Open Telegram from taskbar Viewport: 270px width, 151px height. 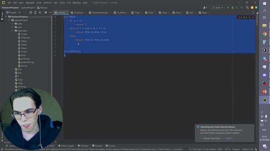[265, 59]
